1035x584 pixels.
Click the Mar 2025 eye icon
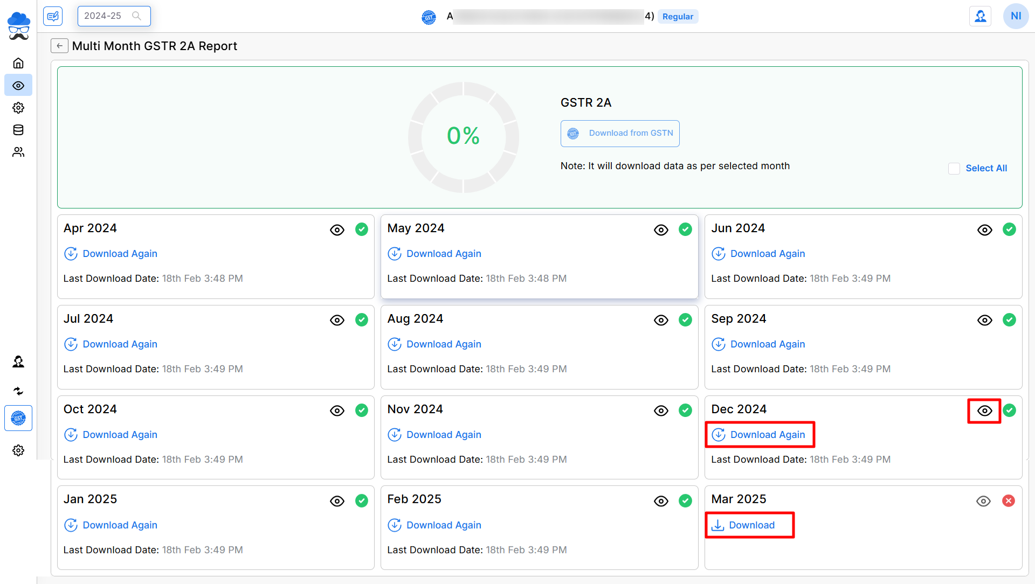(983, 501)
